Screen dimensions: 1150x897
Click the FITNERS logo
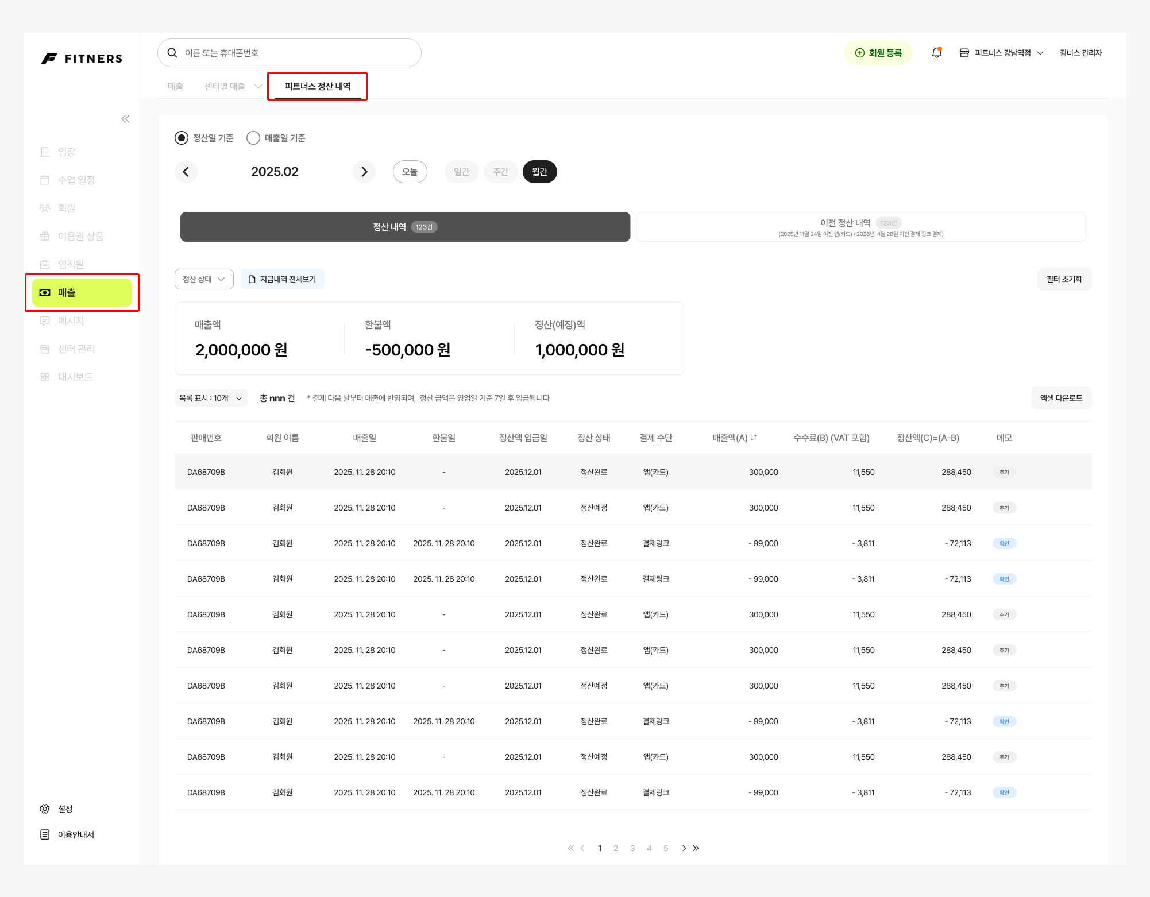coord(82,59)
